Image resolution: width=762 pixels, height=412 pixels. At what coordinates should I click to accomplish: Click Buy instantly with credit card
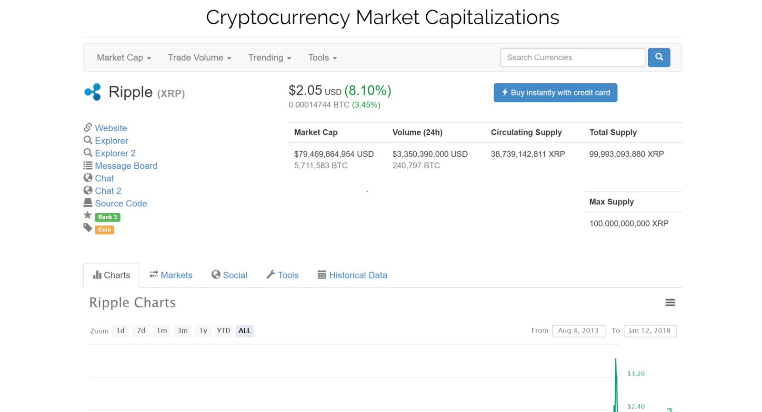[x=555, y=93]
